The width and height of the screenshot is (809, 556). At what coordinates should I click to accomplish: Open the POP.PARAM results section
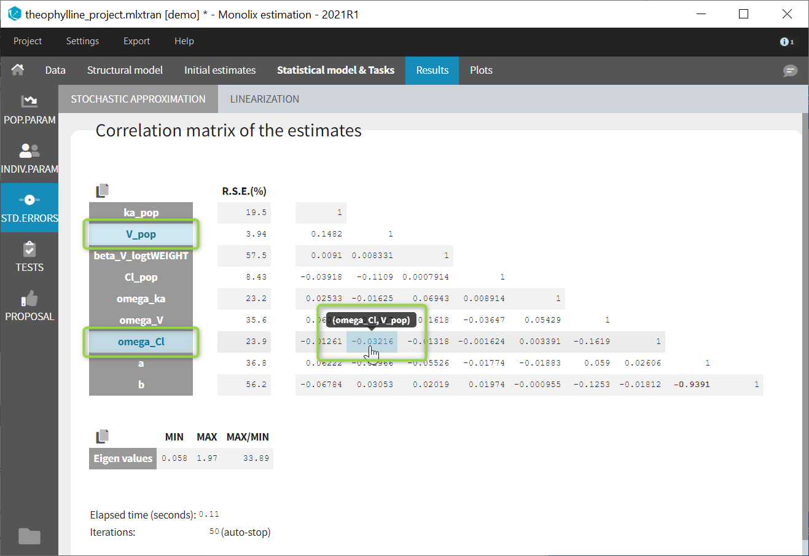pyautogui.click(x=29, y=109)
